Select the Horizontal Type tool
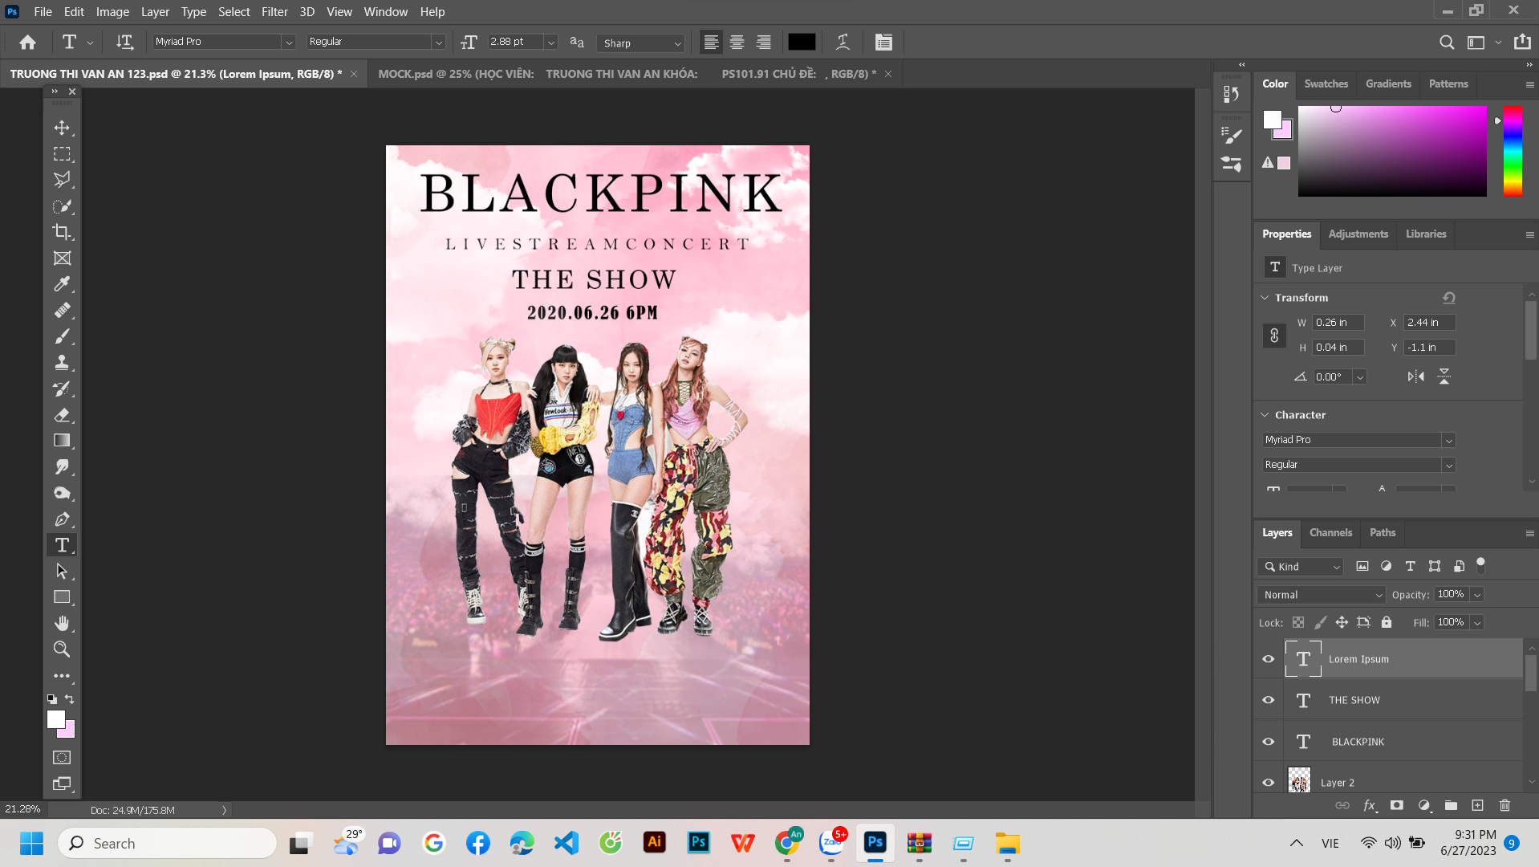 (x=62, y=545)
